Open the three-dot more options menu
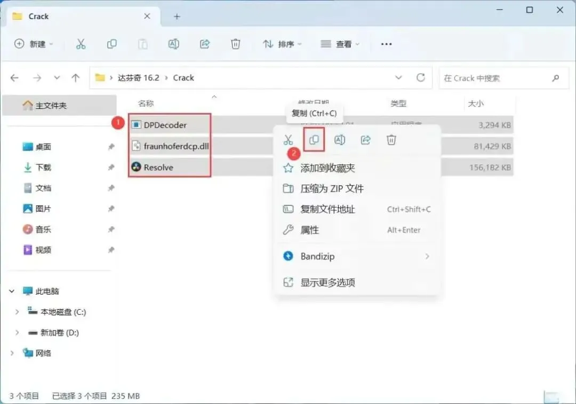This screenshot has width=576, height=404. (x=387, y=44)
